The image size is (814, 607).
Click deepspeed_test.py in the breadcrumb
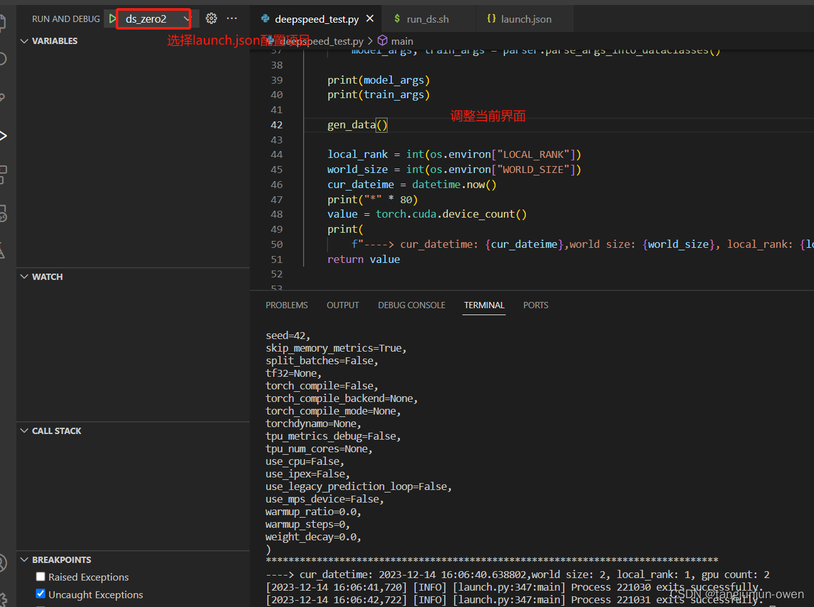point(322,41)
